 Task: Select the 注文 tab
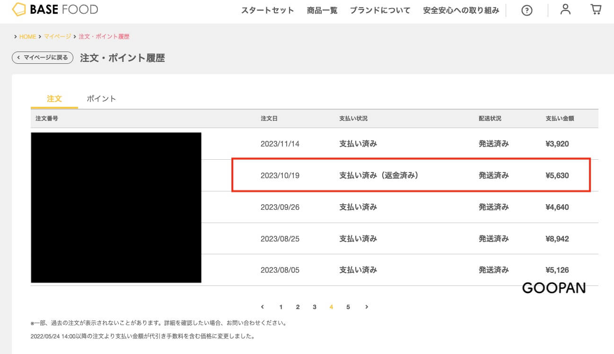click(x=54, y=99)
